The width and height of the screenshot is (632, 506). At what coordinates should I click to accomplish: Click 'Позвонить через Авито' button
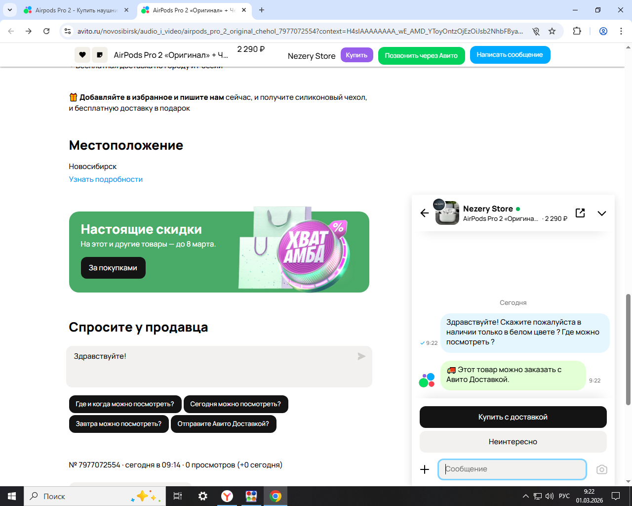click(x=421, y=55)
